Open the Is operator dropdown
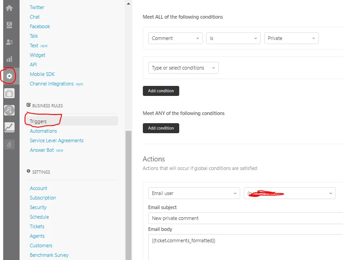 coord(233,38)
